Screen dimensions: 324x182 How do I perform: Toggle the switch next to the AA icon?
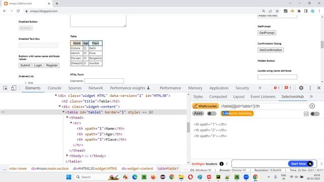[315, 114]
